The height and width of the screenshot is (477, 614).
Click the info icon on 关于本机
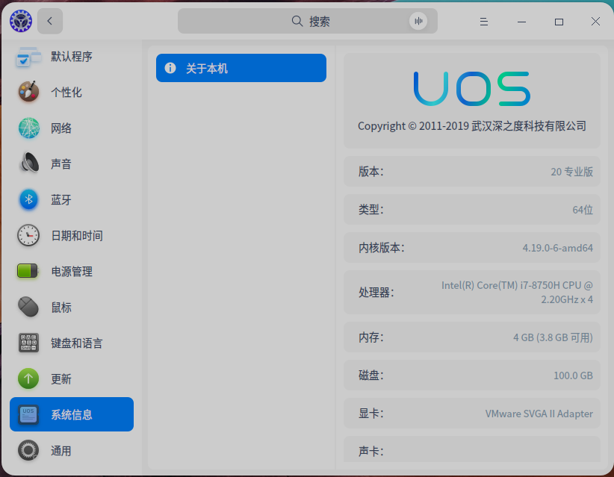click(170, 68)
